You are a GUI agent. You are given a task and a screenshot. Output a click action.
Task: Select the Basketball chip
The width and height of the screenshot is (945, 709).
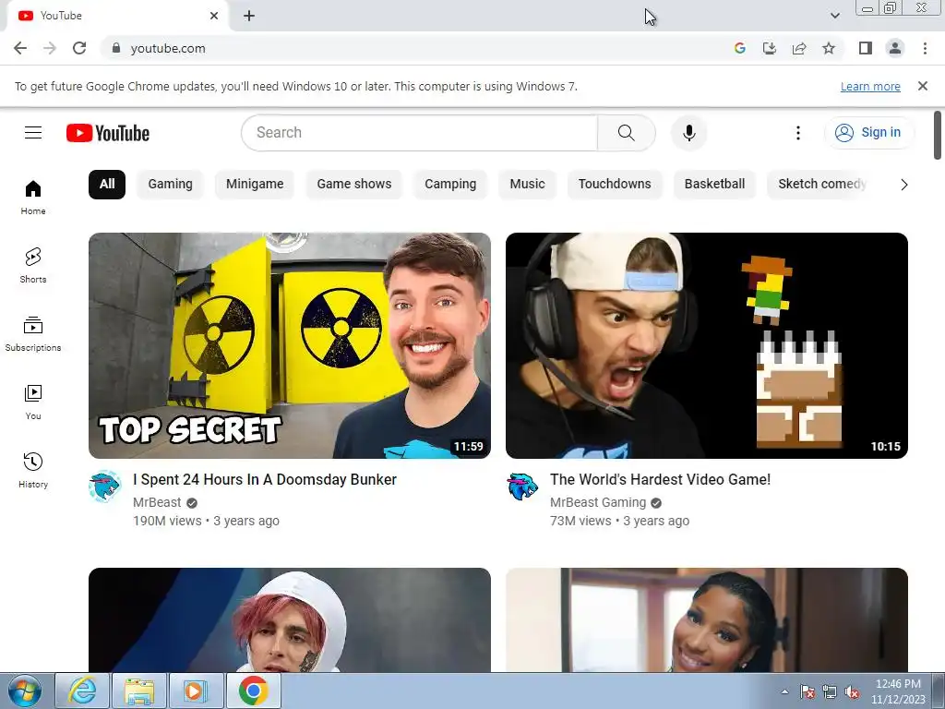click(x=715, y=184)
